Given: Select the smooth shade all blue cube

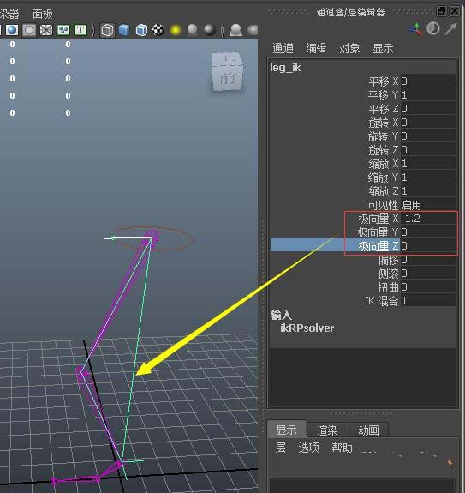Looking at the screenshot, I should point(124,31).
